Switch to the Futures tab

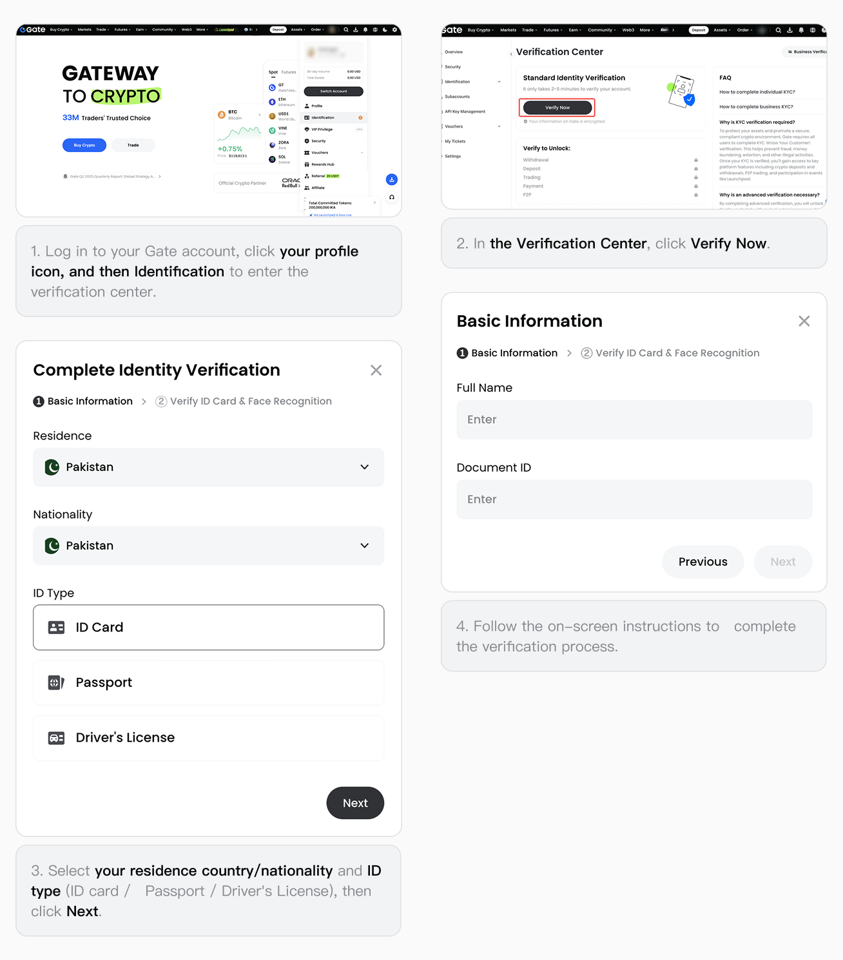click(289, 72)
